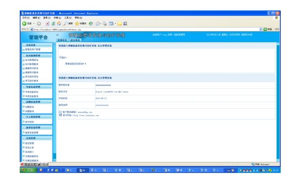The width and height of the screenshot is (303, 183).
Task: Click the main content scrollbar up arrow
Action: coord(278,44)
